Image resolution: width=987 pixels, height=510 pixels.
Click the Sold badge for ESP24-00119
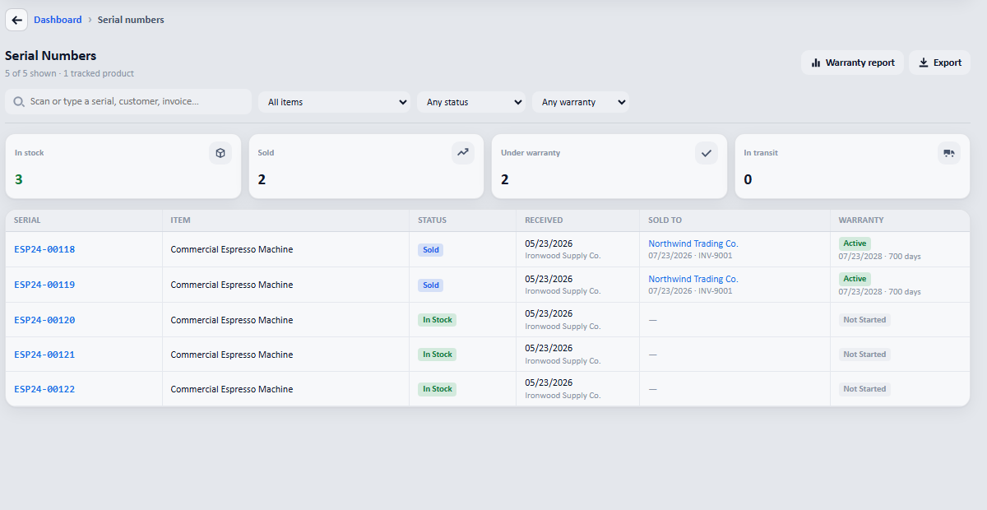tap(430, 285)
